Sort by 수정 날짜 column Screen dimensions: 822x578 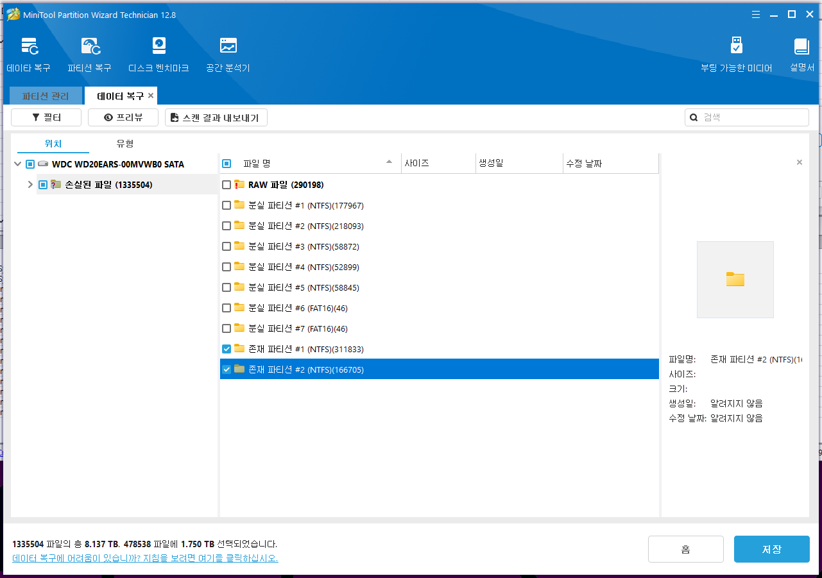tap(610, 164)
